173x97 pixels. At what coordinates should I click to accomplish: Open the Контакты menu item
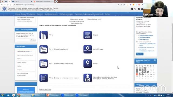pos(108,14)
